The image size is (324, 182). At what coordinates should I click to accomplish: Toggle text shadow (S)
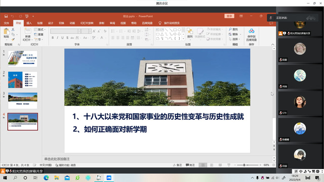(67, 38)
